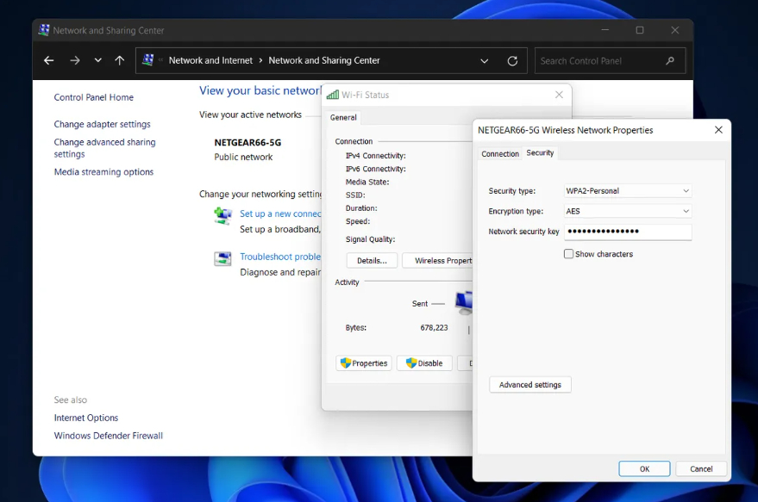Click the Network security key field
This screenshot has width=758, height=502.
point(628,232)
